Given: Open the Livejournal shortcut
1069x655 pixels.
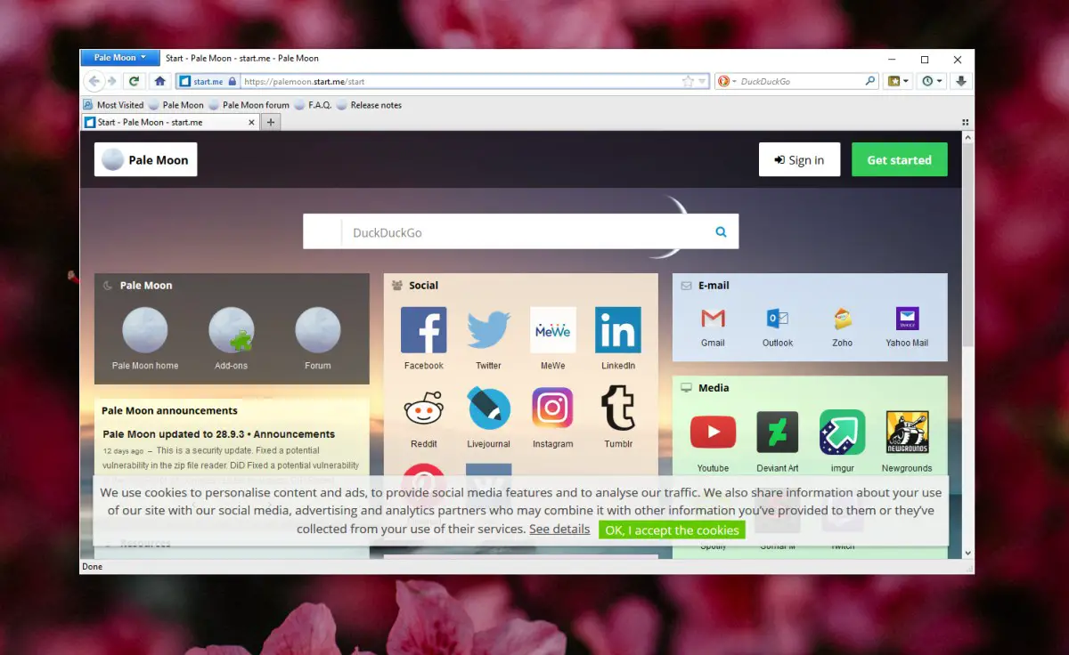Looking at the screenshot, I should (x=488, y=417).
